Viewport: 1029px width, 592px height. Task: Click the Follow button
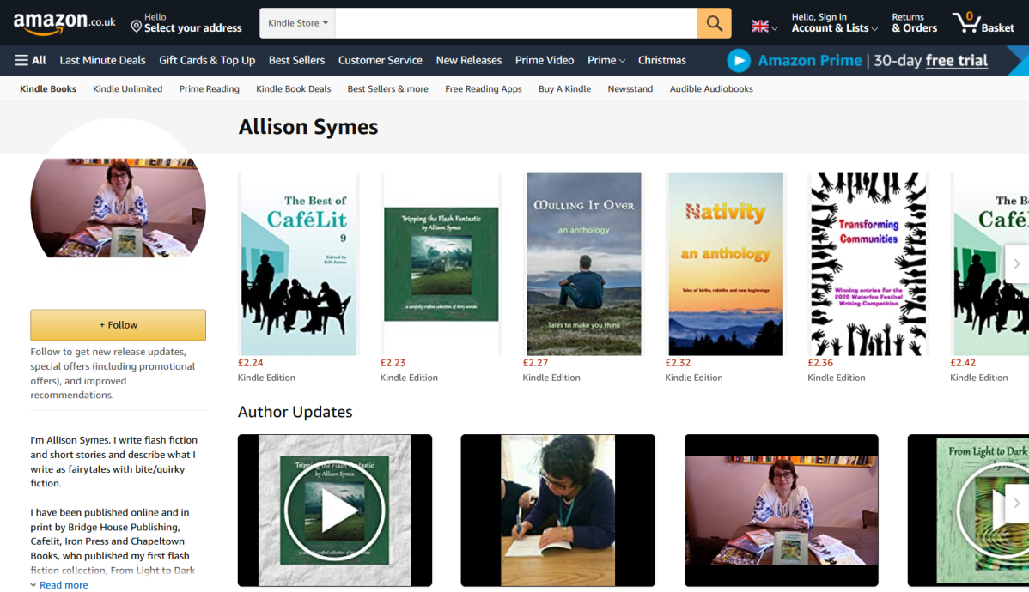point(118,325)
